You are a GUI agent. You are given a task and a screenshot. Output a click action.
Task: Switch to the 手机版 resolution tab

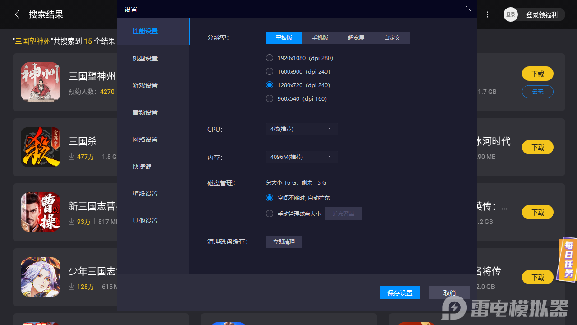click(x=320, y=38)
